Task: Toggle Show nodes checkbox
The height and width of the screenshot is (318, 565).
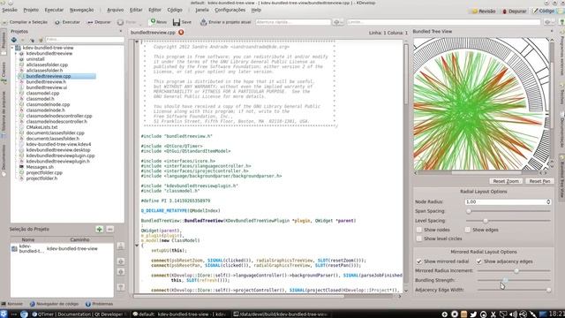Action: pos(418,230)
